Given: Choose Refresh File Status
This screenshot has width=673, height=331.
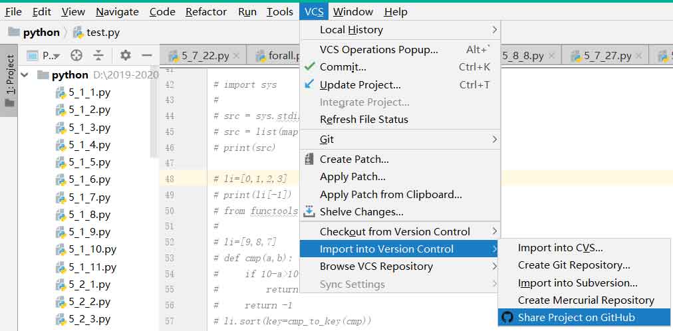Looking at the screenshot, I should coord(400,120).
